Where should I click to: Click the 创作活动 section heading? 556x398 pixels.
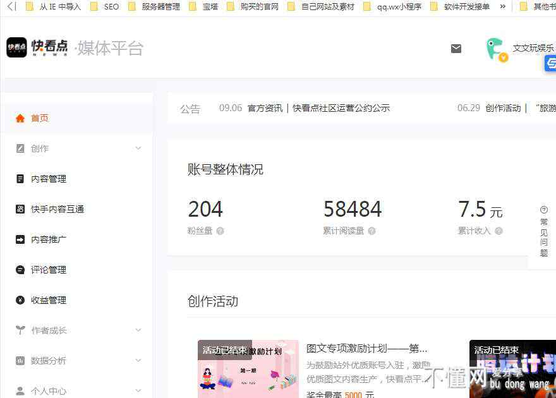click(x=213, y=301)
